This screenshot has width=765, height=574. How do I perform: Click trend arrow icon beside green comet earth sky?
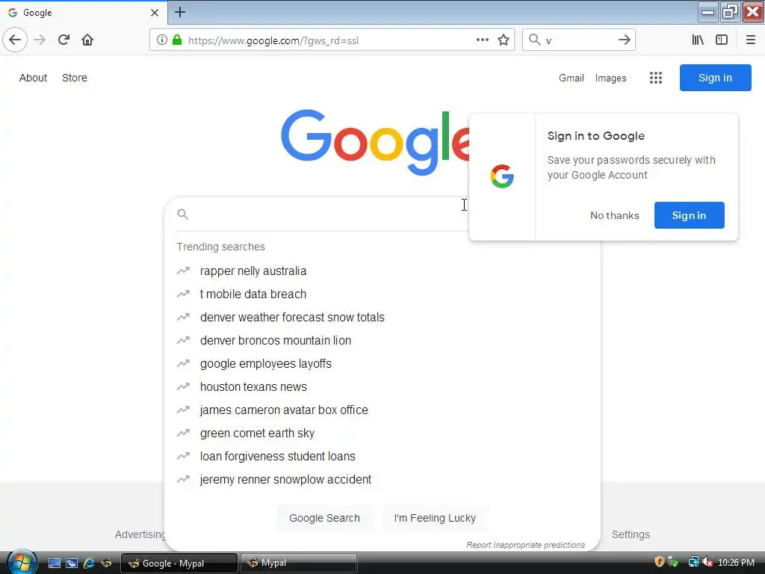tap(183, 433)
